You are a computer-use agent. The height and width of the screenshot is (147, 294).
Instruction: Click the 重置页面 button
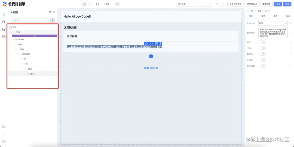point(266,4)
